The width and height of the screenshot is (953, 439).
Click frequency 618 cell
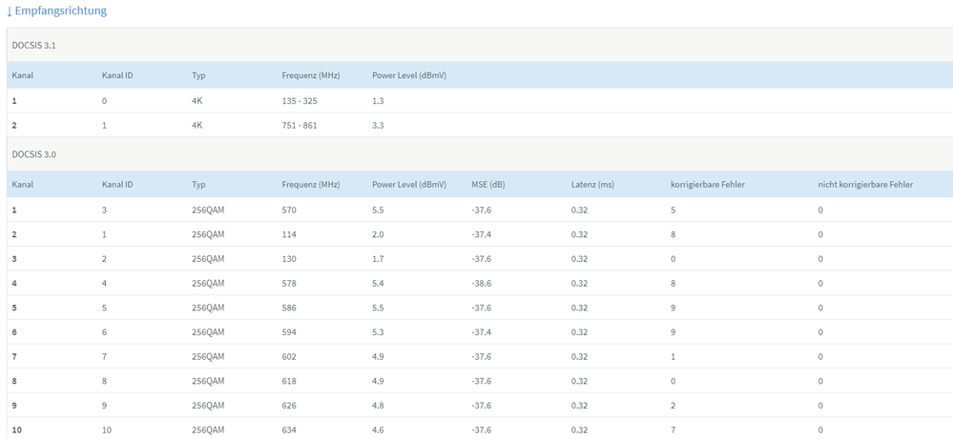tap(289, 381)
